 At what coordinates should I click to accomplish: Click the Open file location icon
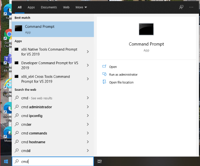tap(104, 82)
